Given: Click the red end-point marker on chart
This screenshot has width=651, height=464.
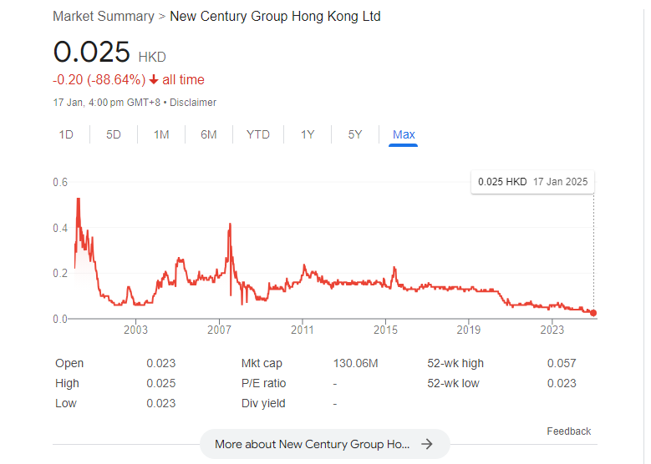Looking at the screenshot, I should [x=593, y=313].
